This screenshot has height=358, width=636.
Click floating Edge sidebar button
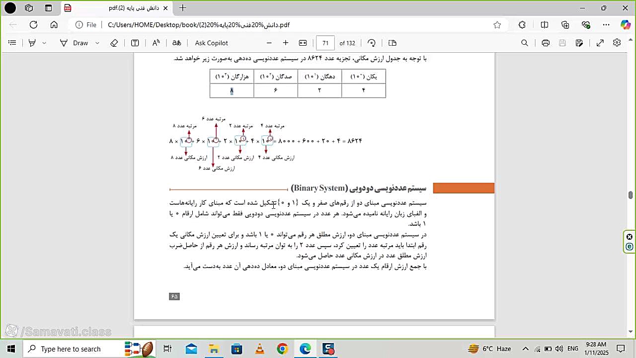point(630,247)
